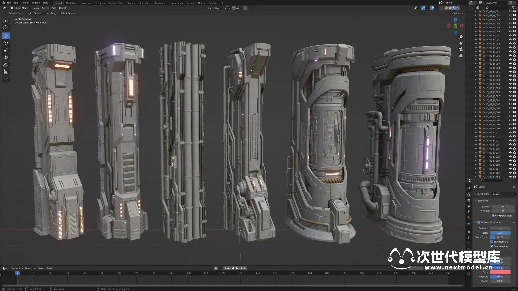The width and height of the screenshot is (518, 291).
Task: Click the Zoom viewport magnifier icon
Action: click(461, 37)
